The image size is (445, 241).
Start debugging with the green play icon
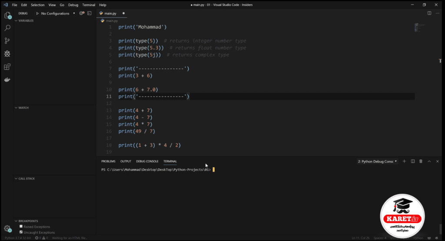coord(37,13)
